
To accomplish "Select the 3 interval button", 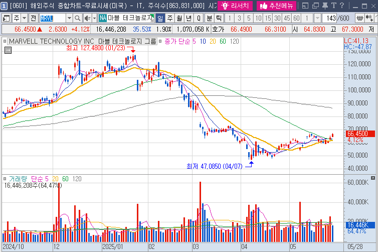I will pos(239,18).
